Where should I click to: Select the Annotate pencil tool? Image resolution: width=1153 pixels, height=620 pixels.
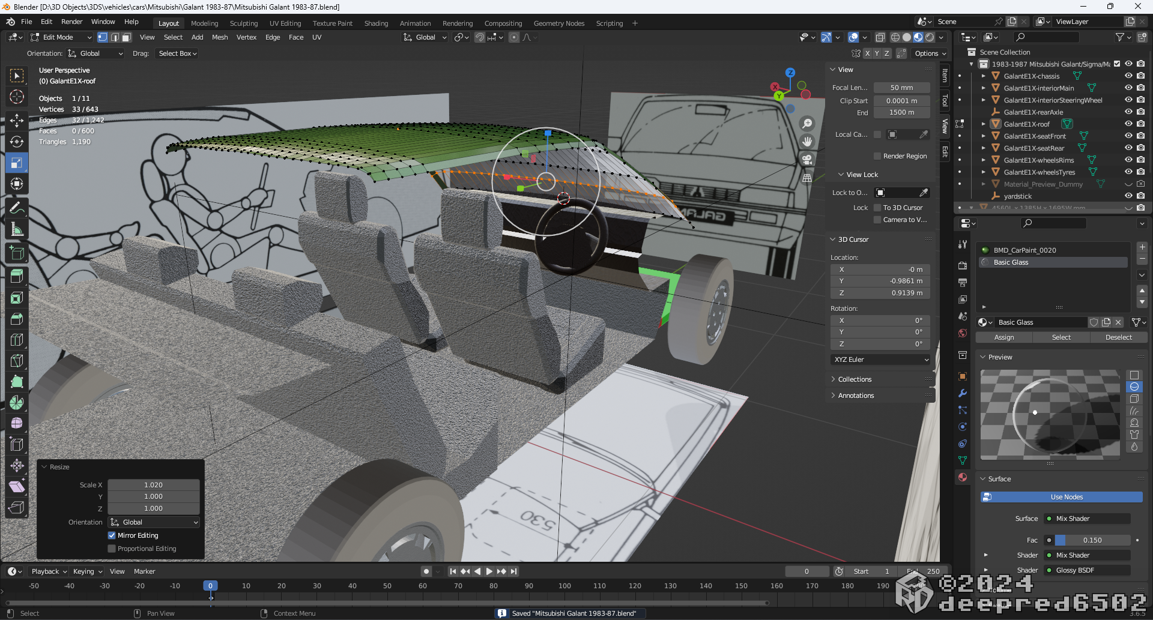17,208
